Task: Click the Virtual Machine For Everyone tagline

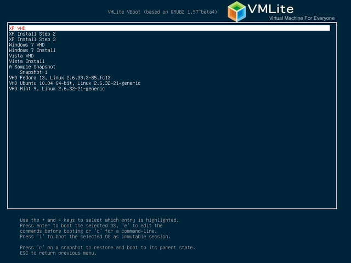Action: point(302,18)
